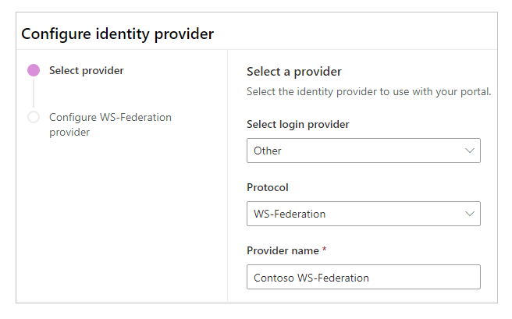Go to the Select provider step
This screenshot has width=512, height=319.
(86, 70)
